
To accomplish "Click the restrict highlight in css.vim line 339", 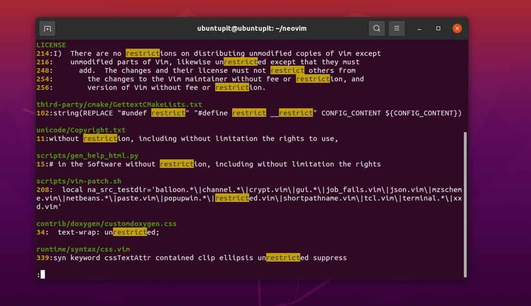I will (x=283, y=258).
